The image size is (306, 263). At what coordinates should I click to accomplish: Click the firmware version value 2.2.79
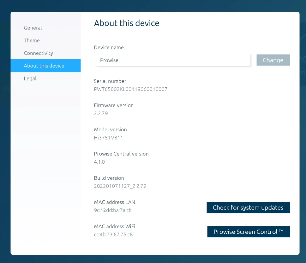[x=101, y=113]
